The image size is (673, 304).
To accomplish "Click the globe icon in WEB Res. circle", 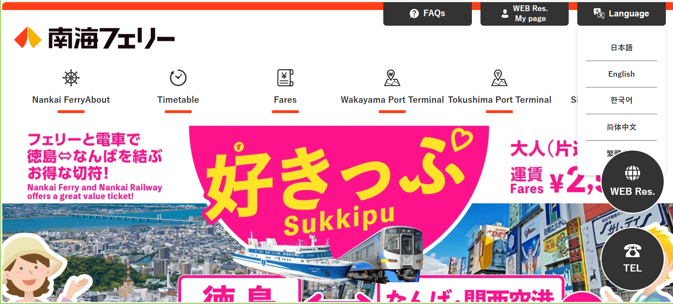I will point(633,173).
